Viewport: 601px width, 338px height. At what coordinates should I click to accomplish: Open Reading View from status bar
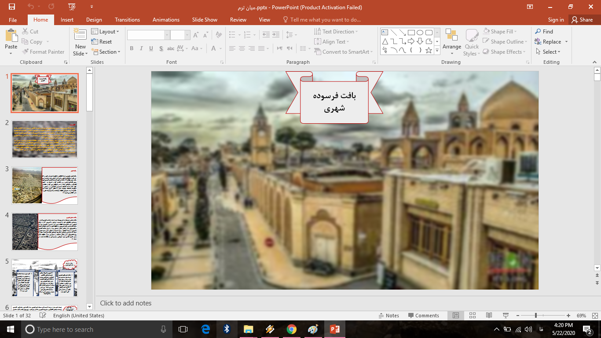point(489,316)
